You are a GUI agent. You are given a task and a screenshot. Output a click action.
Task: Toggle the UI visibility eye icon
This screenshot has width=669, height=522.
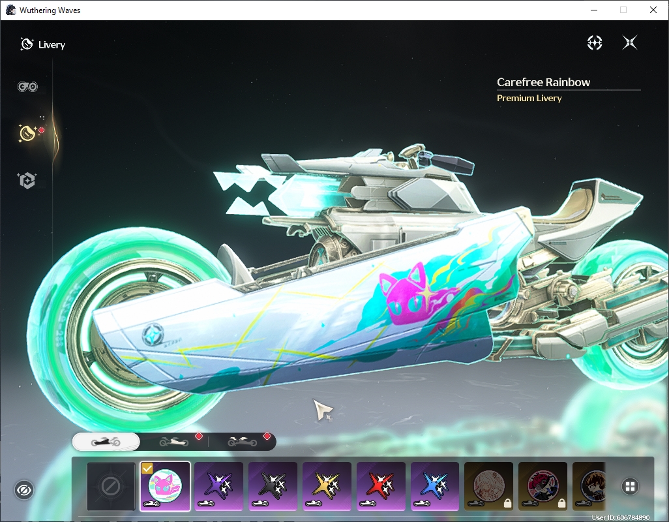[24, 490]
